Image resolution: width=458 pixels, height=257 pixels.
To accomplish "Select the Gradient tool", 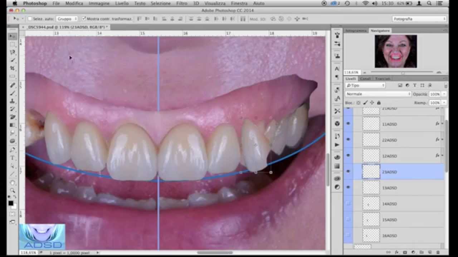I will click(x=12, y=125).
